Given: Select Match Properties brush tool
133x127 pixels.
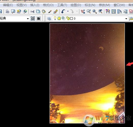Looking at the screenshot, I should pyautogui.click(x=50, y=11).
